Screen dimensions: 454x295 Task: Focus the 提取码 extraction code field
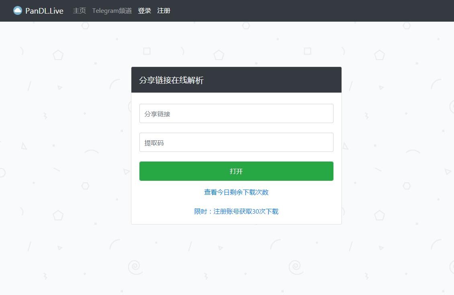click(236, 142)
